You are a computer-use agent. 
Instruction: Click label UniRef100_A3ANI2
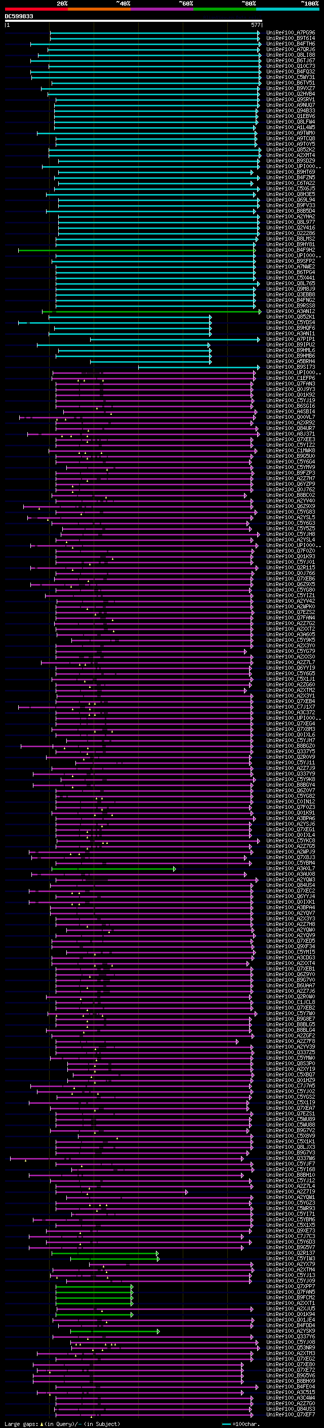[x=291, y=311]
